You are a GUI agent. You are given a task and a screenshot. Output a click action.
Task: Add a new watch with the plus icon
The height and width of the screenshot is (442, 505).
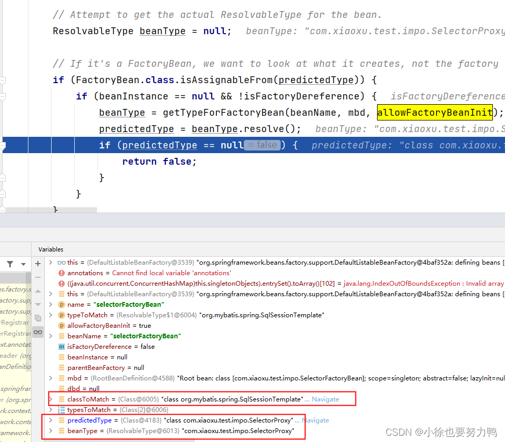(x=38, y=264)
